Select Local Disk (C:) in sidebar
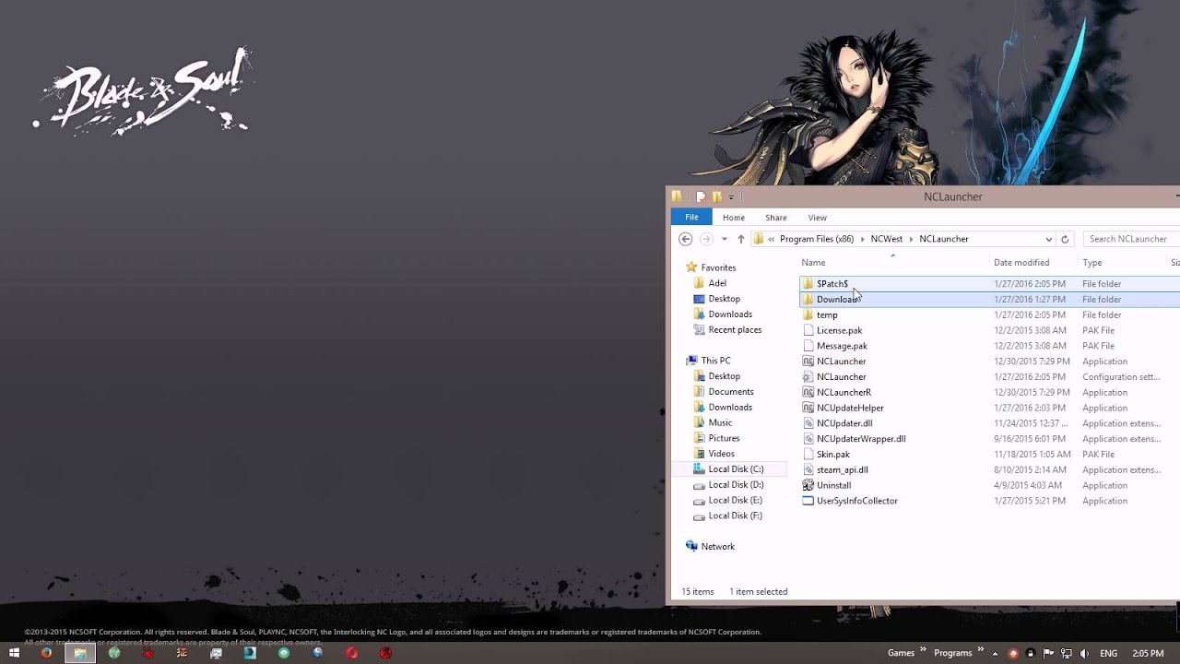The height and width of the screenshot is (664, 1180). tap(736, 469)
